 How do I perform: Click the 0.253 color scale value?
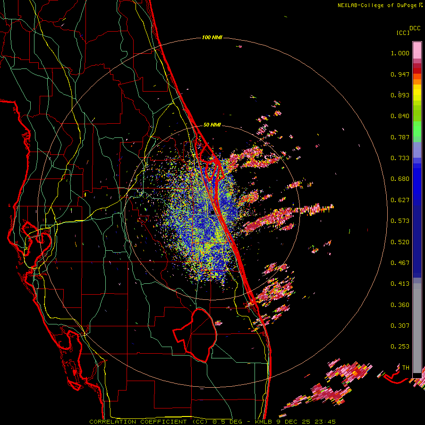400,347
